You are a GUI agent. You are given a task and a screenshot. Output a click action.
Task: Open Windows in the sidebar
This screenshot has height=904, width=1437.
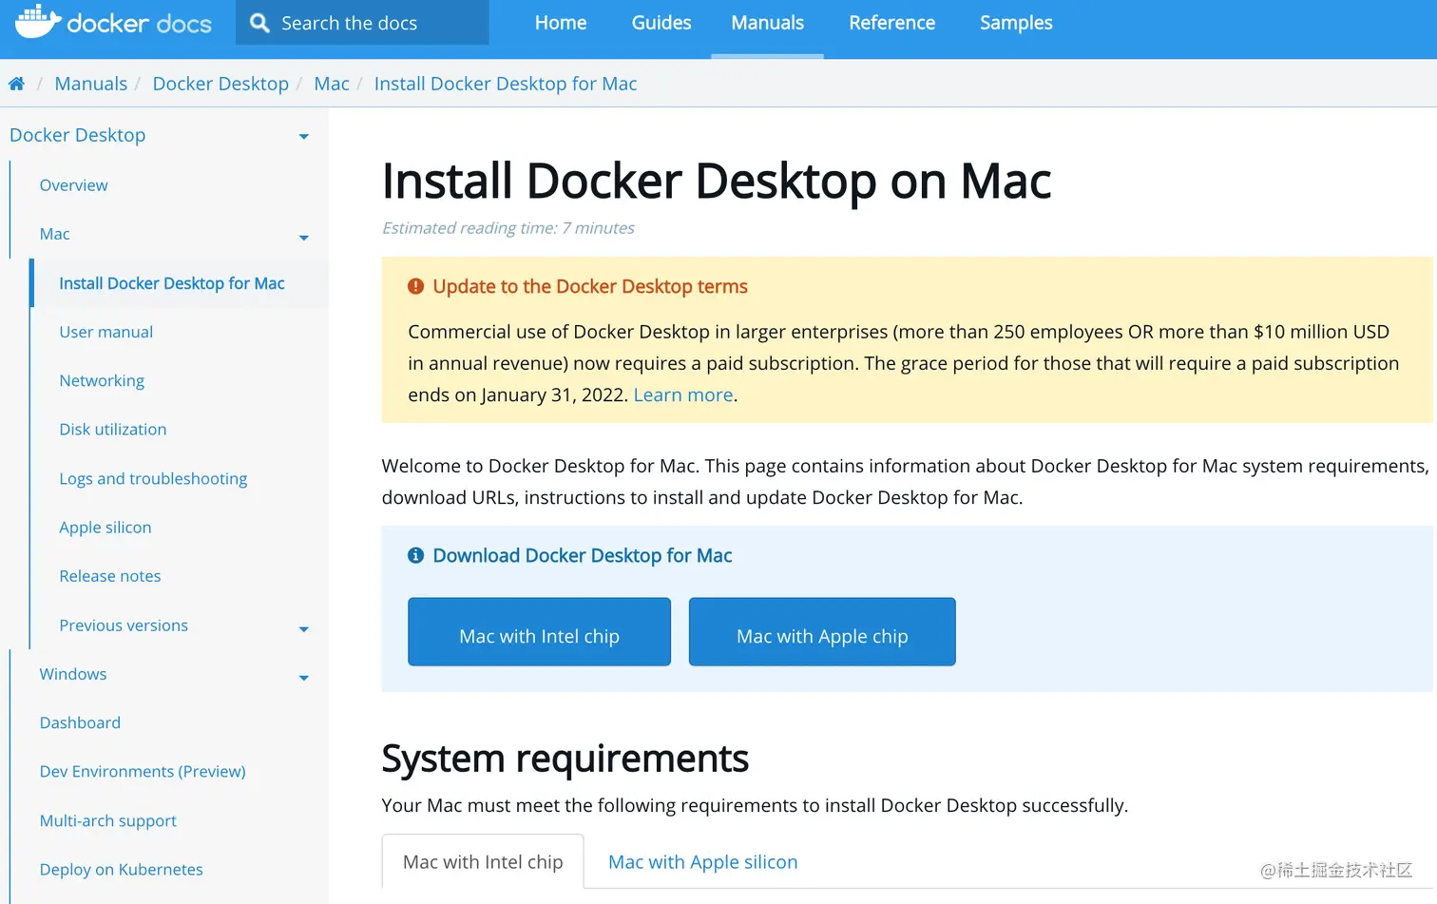coord(73,674)
